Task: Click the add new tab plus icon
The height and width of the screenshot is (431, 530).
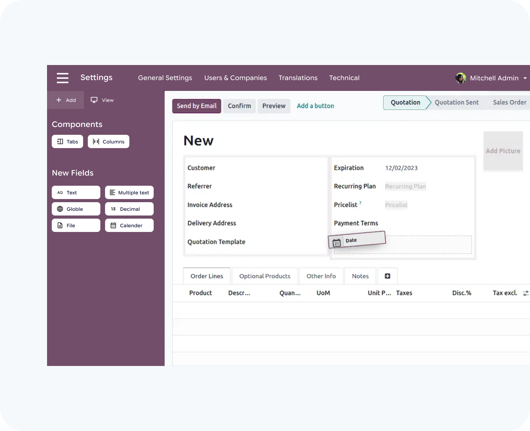Action: click(387, 276)
